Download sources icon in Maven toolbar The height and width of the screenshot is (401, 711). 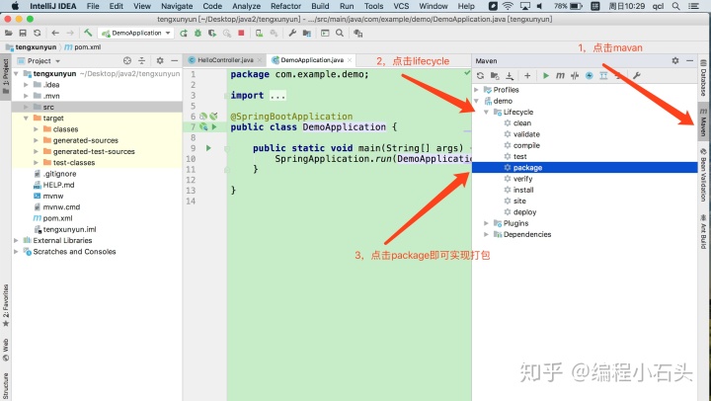(510, 76)
